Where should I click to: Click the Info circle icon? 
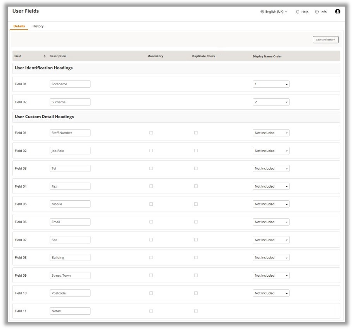click(317, 12)
